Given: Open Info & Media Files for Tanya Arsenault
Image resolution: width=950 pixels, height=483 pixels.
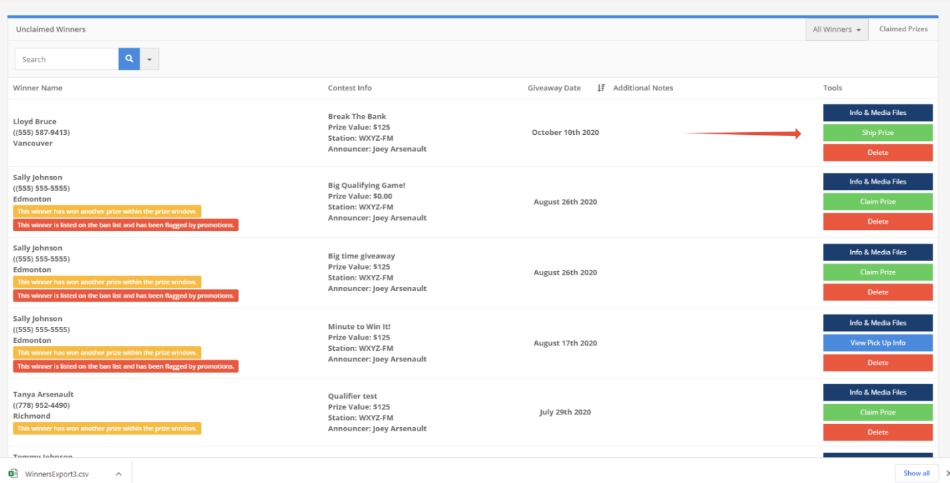Looking at the screenshot, I should click(x=878, y=393).
